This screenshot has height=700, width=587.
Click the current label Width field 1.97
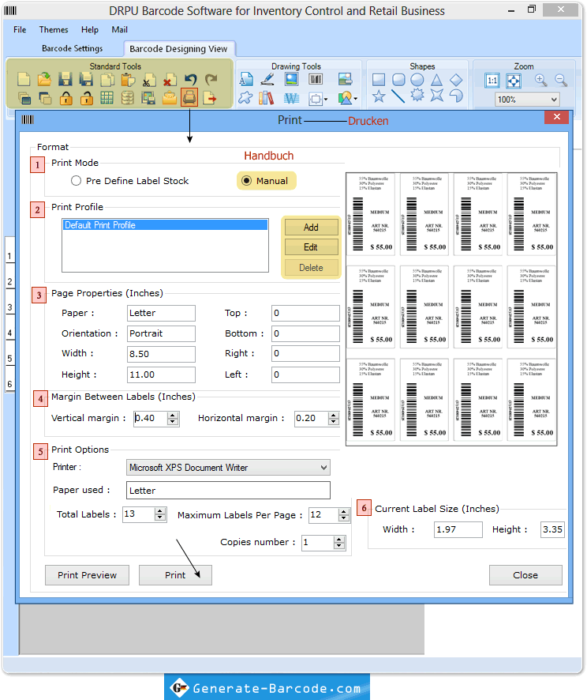click(x=458, y=529)
